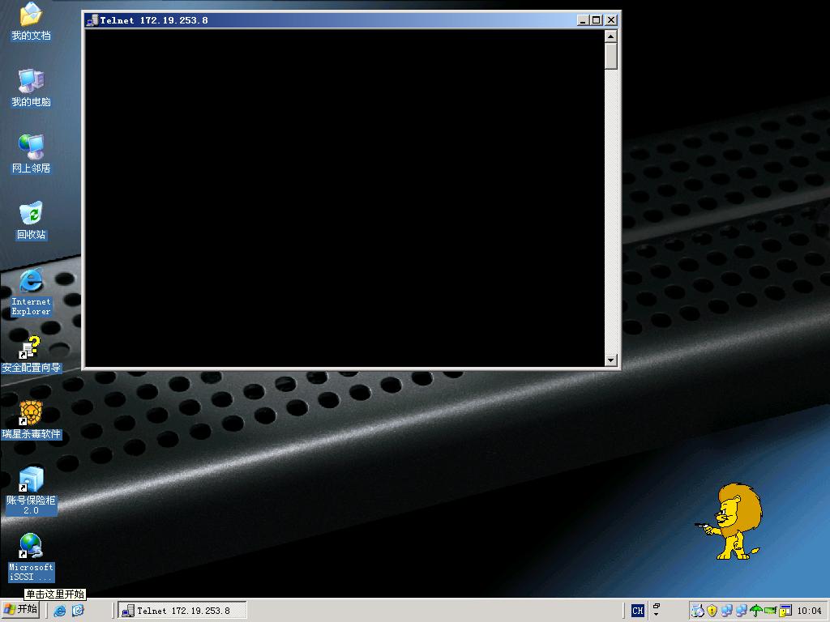Click the yellow Rising lion assistant
This screenshot has height=622, width=830.
tap(732, 522)
